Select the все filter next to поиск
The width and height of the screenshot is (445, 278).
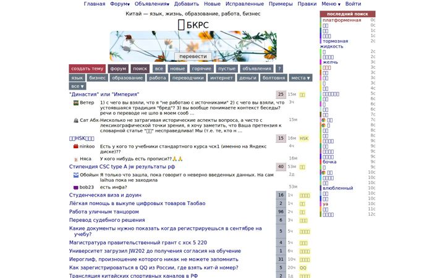click(159, 69)
